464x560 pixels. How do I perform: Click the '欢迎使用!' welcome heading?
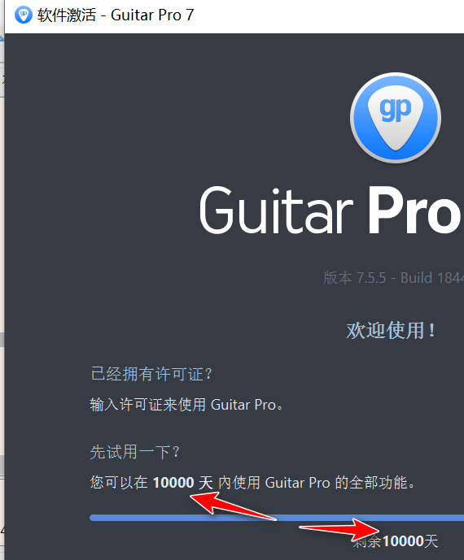tap(391, 330)
